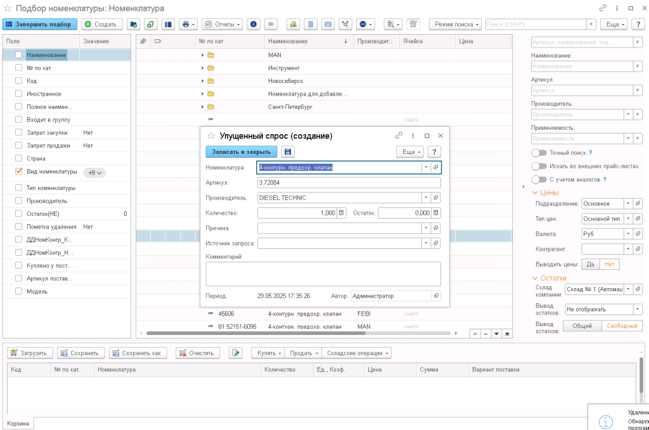Switch to the Корзина tab
The width and height of the screenshot is (649, 430).
point(18,423)
